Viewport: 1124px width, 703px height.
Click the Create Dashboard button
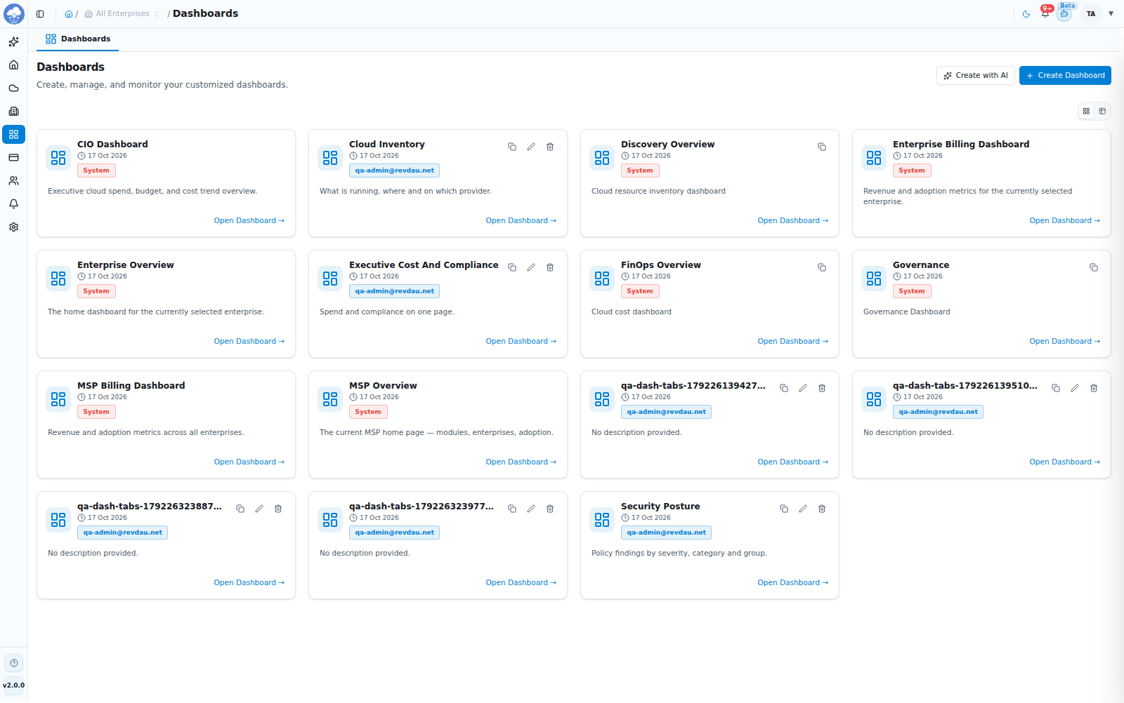[1065, 76]
